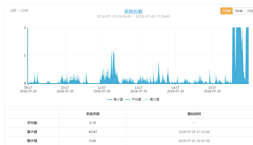Select the 40.87 maximum value cell
This screenshot has height=145, width=253.
pyautogui.click(x=93, y=132)
